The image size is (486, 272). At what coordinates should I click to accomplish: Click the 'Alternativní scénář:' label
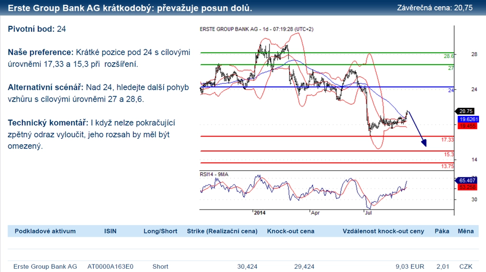click(x=46, y=87)
